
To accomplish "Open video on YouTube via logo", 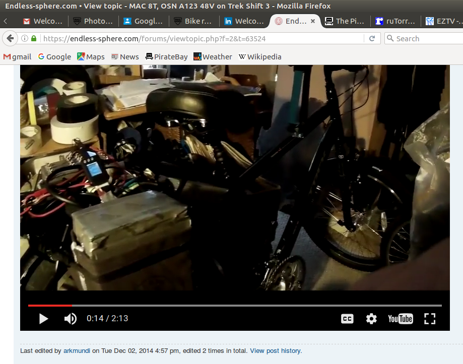I will (400, 319).
